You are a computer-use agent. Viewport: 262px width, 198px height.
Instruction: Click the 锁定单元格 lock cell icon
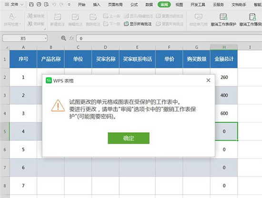pos(199,17)
